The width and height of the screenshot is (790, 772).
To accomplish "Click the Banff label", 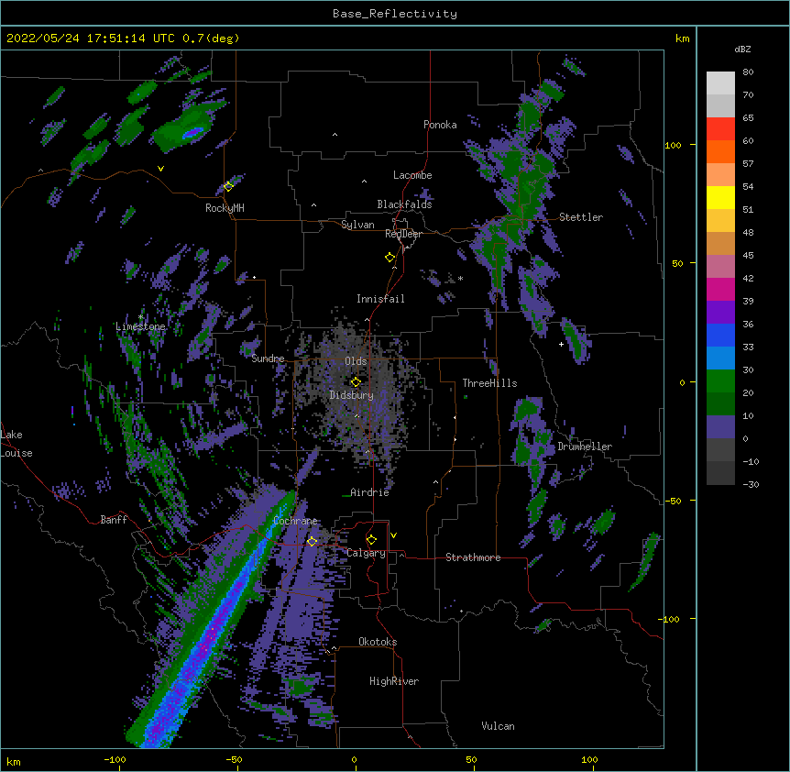I will point(114,520).
